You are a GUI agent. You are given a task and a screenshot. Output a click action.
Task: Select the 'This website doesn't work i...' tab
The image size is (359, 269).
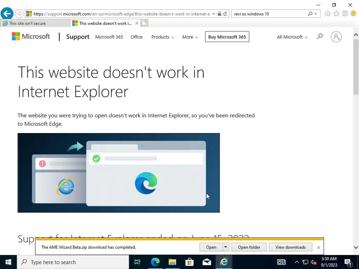(105, 23)
